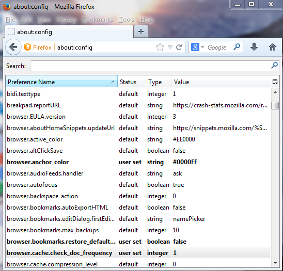The width and height of the screenshot is (283, 271).
Task: Open the History menu
Action: pyautogui.click(x=67, y=20)
